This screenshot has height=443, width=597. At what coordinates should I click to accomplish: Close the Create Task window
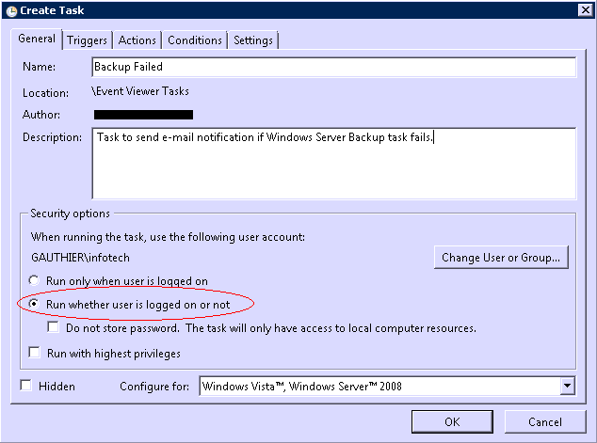coord(585,10)
